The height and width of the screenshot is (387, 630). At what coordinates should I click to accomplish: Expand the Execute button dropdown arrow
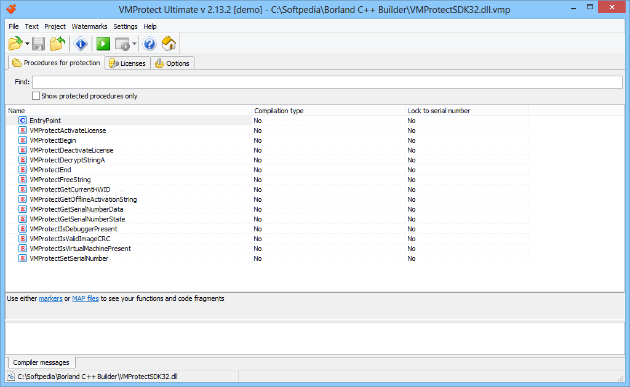coord(134,44)
